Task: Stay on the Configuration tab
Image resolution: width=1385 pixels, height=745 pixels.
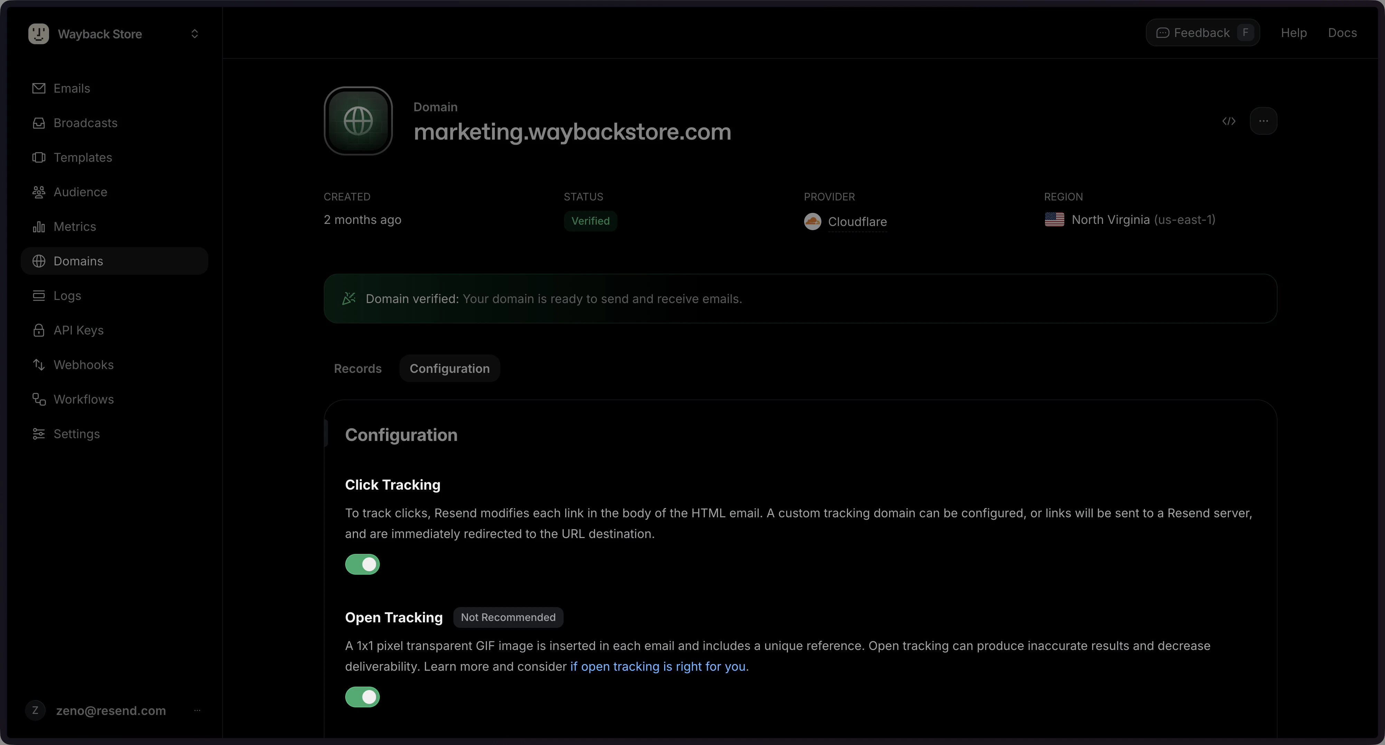Action: click(x=450, y=368)
